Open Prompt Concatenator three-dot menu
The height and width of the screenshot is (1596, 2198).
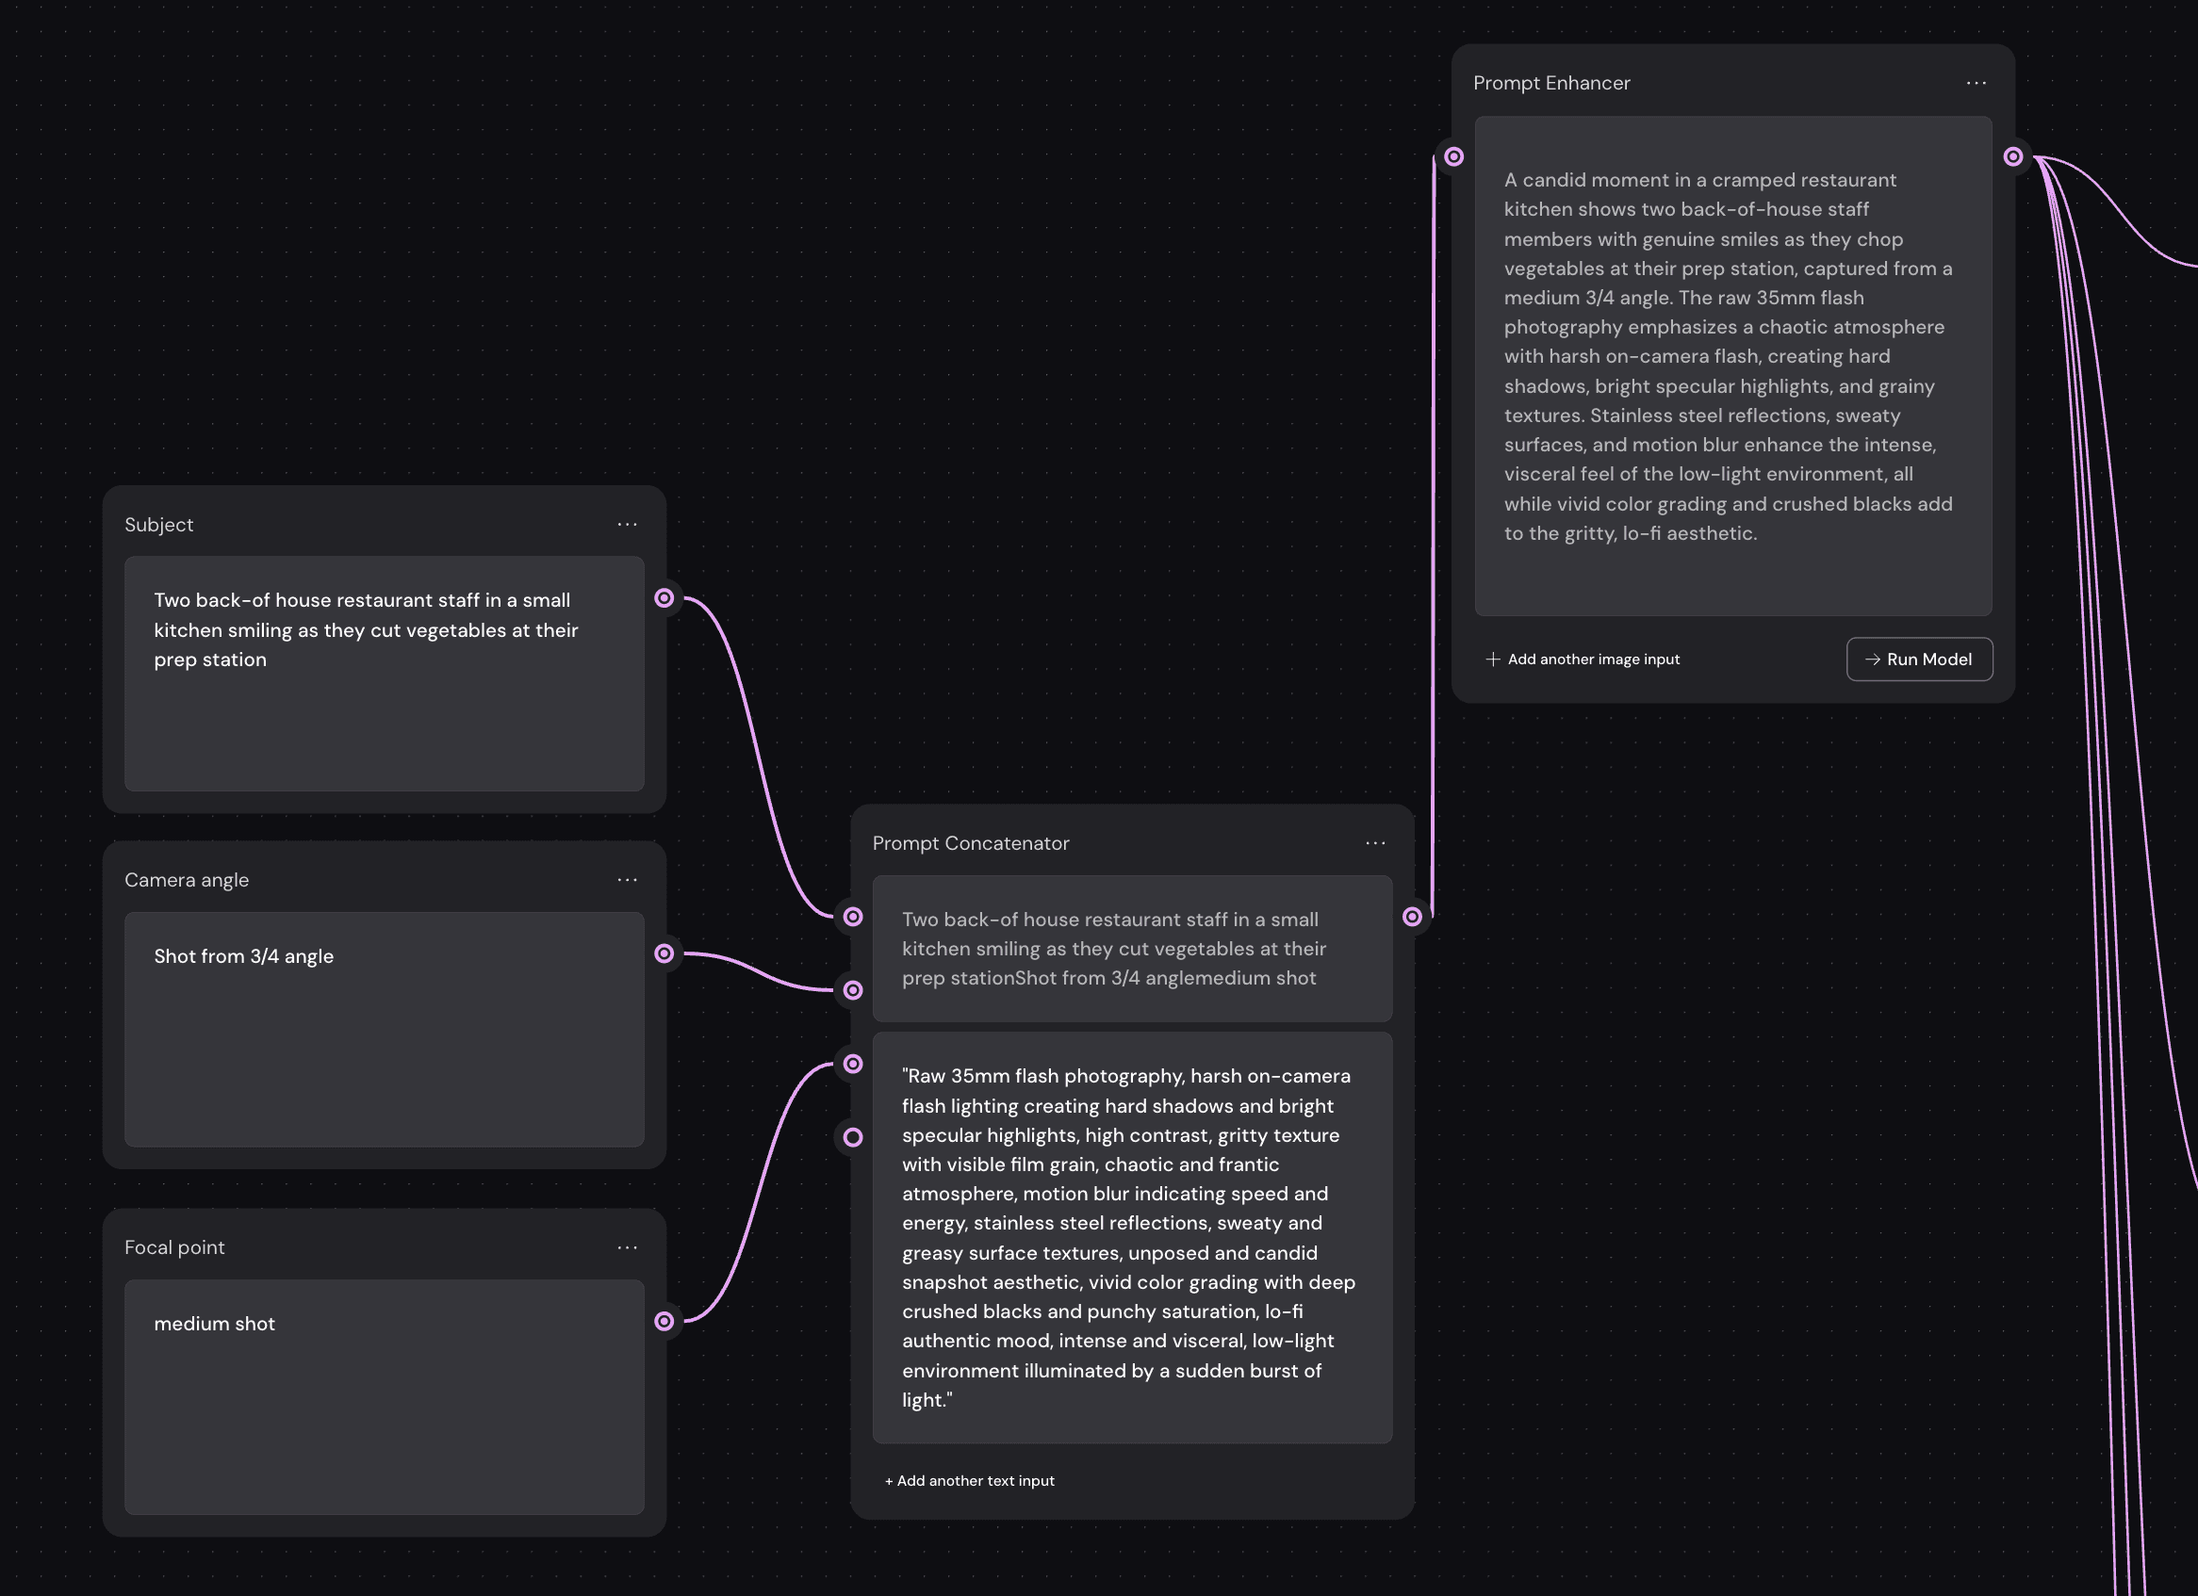point(1375,842)
